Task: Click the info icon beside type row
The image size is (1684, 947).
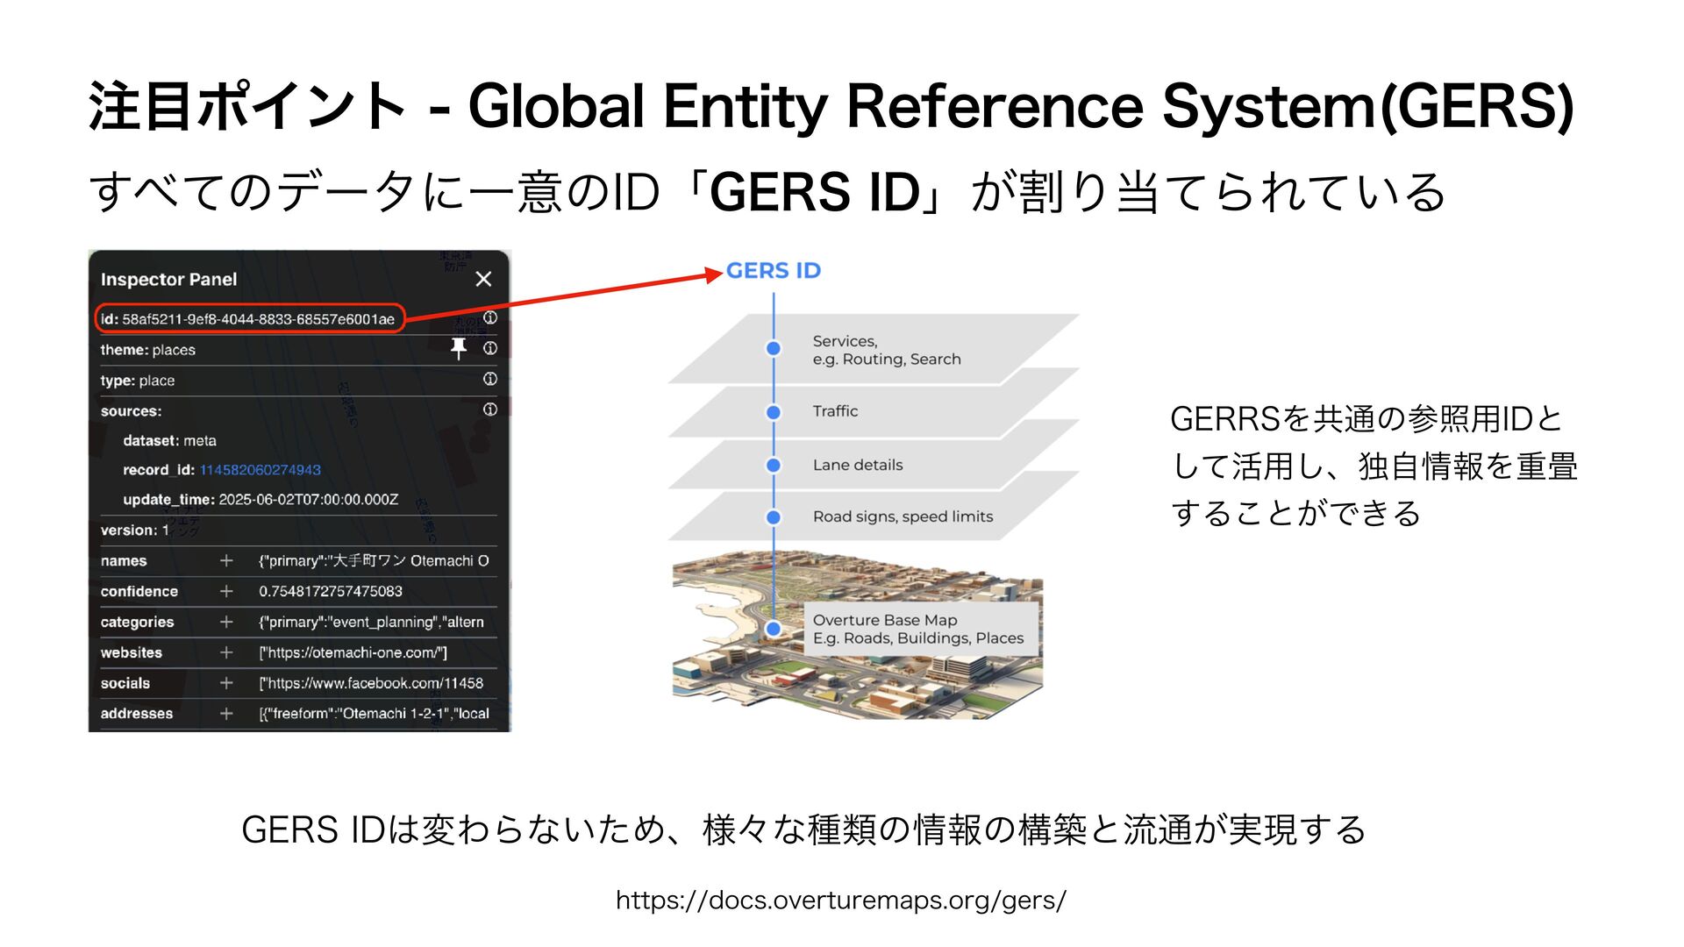Action: click(490, 379)
